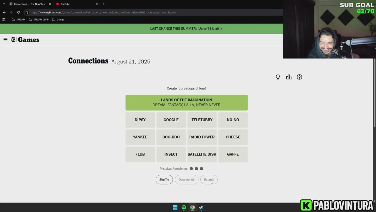The image size is (376, 212).
Task: Click the solved Lands of the Imagination group
Action: 187,102
